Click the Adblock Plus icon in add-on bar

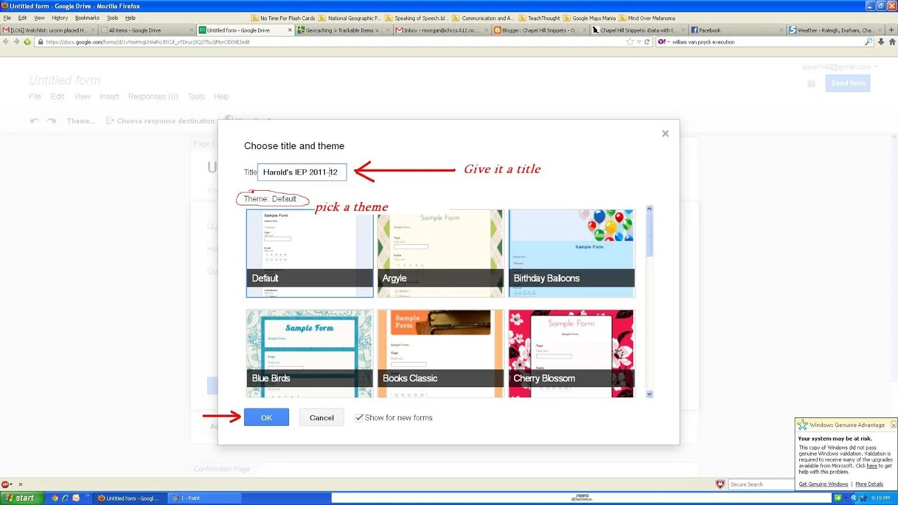6,484
